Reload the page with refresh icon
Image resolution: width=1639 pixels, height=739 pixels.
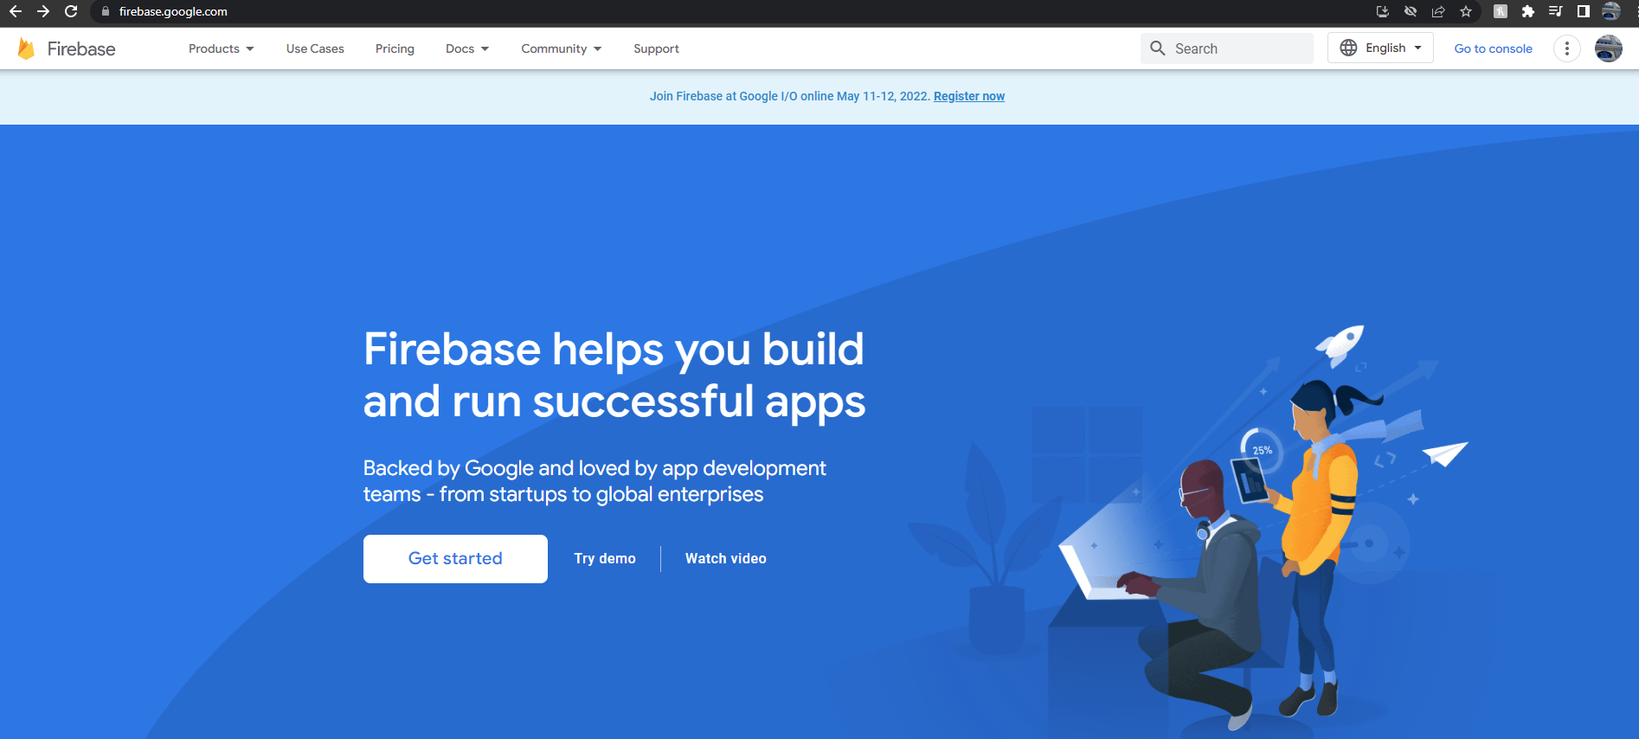click(x=71, y=11)
